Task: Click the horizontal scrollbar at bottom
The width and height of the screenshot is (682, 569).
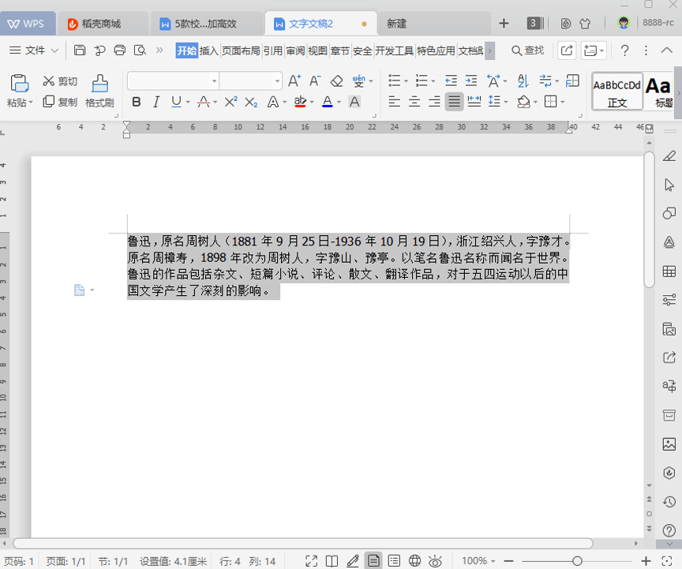Action: coord(303,543)
